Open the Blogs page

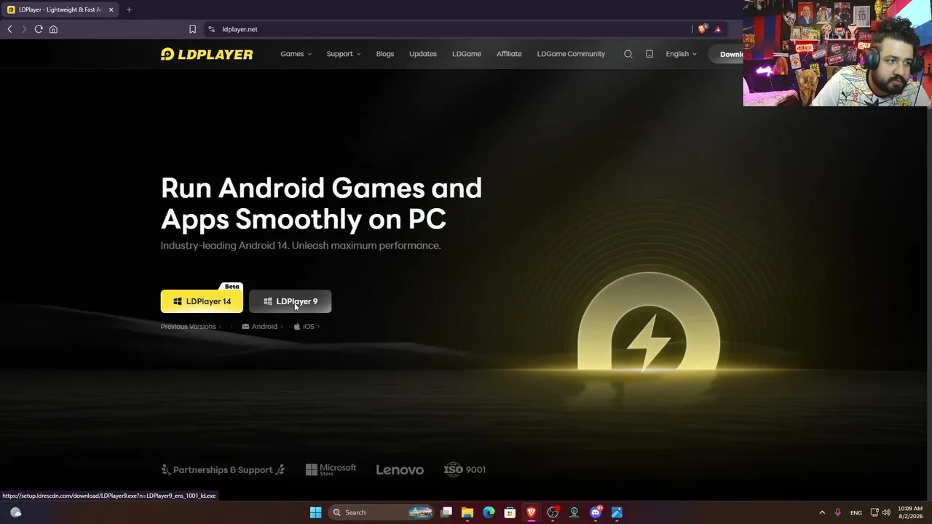tap(385, 54)
